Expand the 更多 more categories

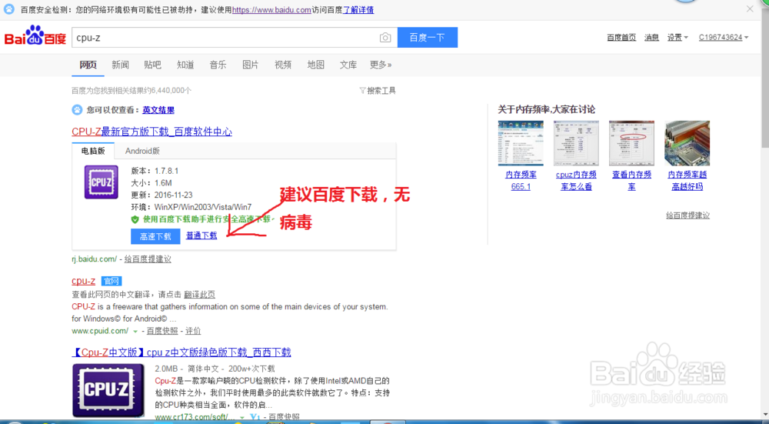tap(381, 65)
